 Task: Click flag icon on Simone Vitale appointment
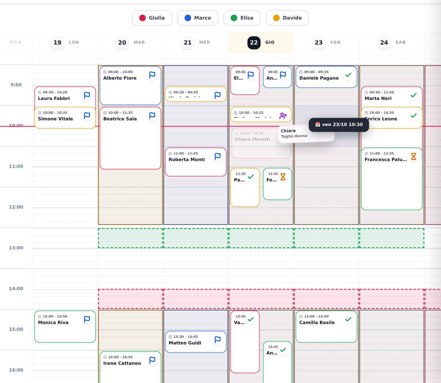pos(87,116)
